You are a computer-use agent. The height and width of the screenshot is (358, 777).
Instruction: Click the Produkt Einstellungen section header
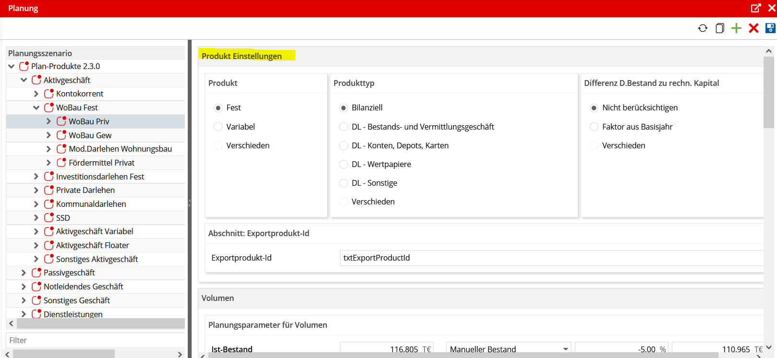coord(242,56)
